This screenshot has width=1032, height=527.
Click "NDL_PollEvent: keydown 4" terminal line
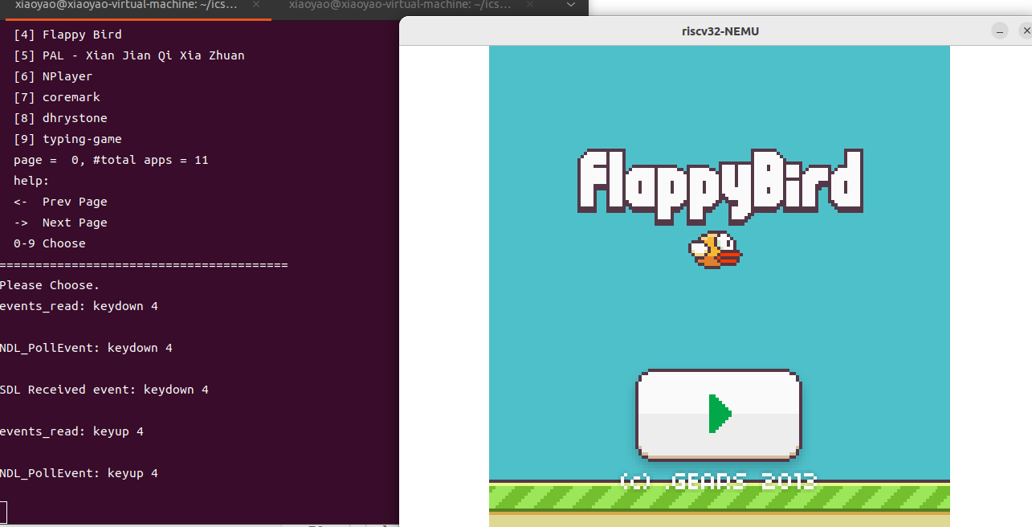click(86, 348)
